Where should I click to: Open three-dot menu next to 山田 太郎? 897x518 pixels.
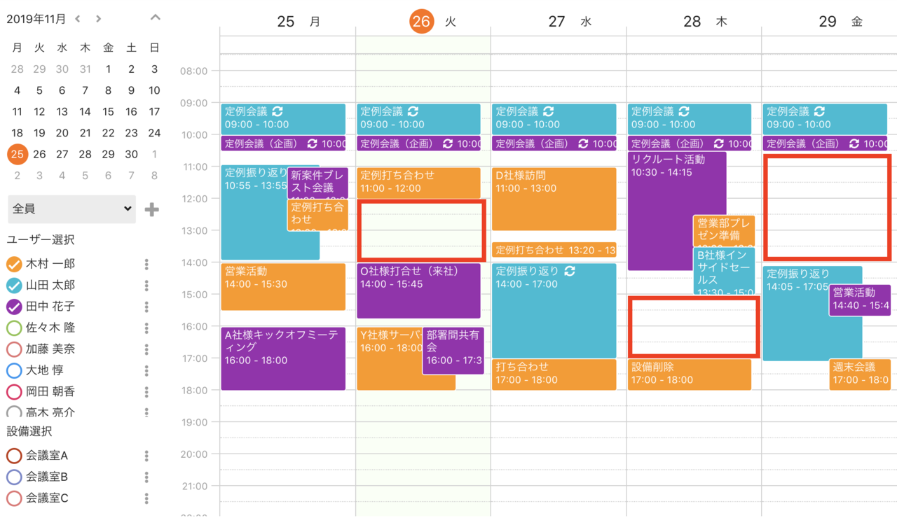point(146,286)
